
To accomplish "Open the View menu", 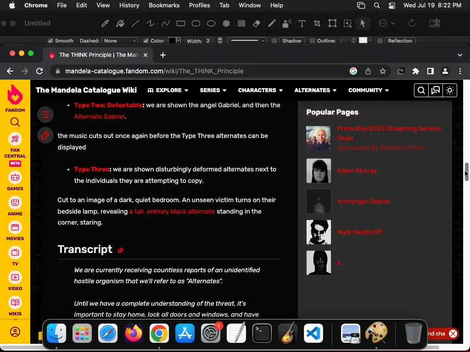I will click(103, 5).
